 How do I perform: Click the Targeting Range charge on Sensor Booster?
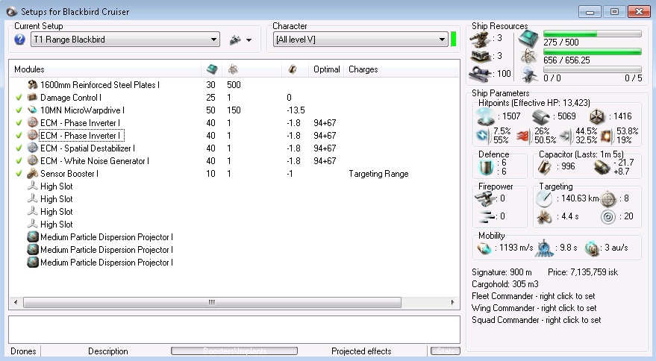(x=378, y=174)
